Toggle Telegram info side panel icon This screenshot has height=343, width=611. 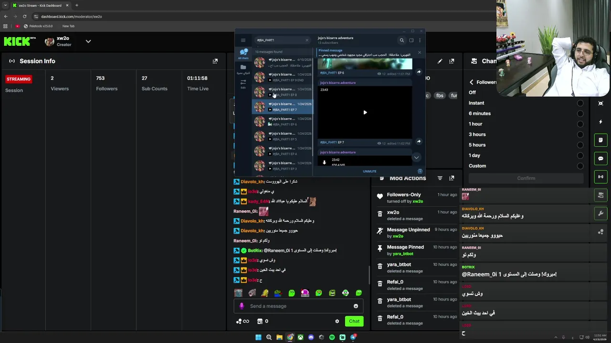[411, 40]
